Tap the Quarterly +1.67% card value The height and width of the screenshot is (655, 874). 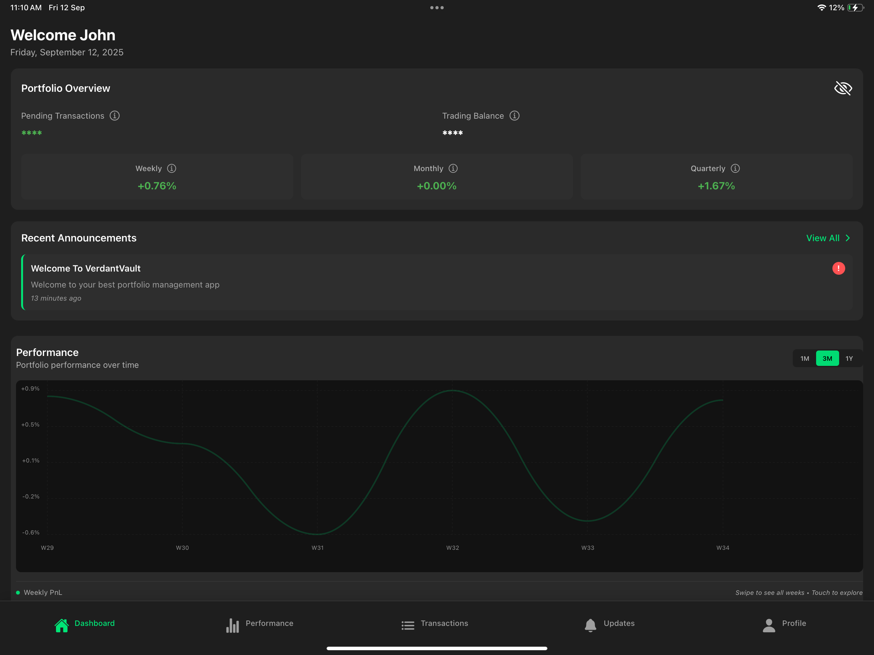pos(716,186)
